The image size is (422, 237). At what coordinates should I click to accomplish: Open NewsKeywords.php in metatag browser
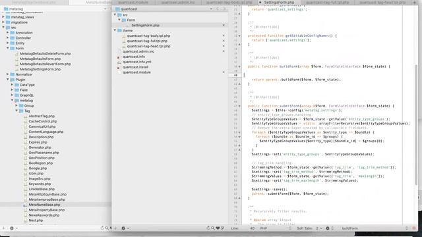tap(44, 215)
